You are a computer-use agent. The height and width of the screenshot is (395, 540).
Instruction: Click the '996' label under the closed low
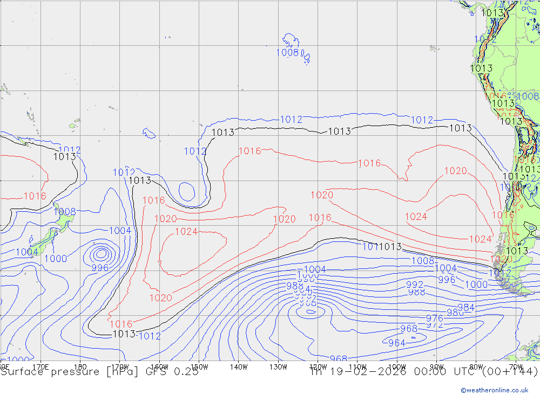[100, 268]
